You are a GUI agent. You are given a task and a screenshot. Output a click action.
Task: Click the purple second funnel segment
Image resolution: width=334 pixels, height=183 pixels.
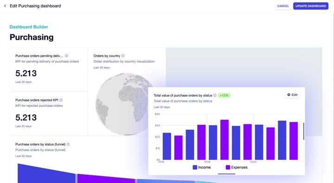[x=106, y=179]
